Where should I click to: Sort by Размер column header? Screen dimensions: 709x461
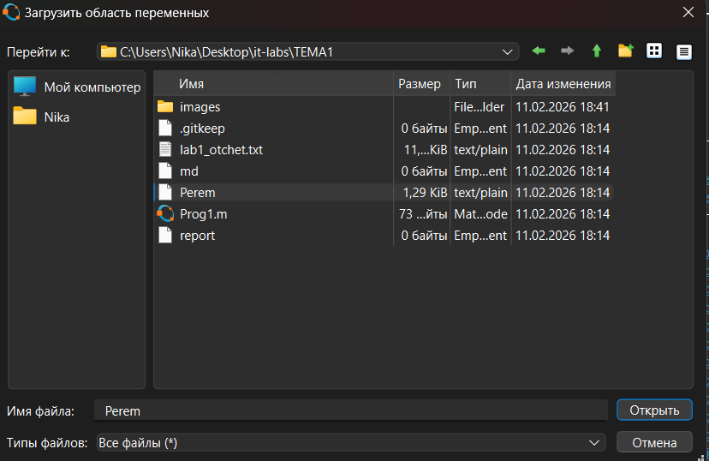coord(420,84)
